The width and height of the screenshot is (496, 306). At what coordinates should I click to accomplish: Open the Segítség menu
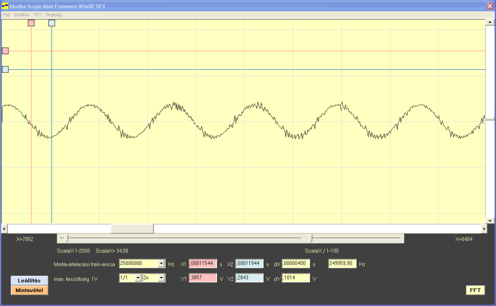[x=54, y=15]
